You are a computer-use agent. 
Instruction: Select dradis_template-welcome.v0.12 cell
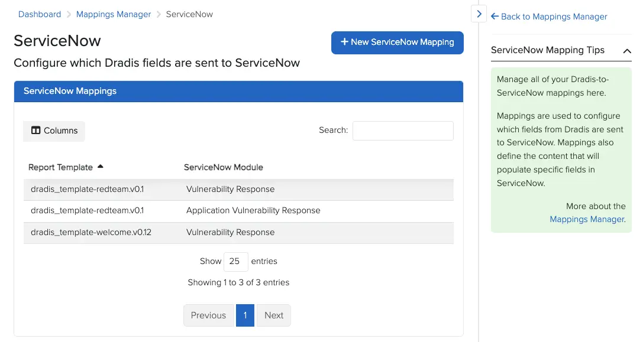coord(91,232)
